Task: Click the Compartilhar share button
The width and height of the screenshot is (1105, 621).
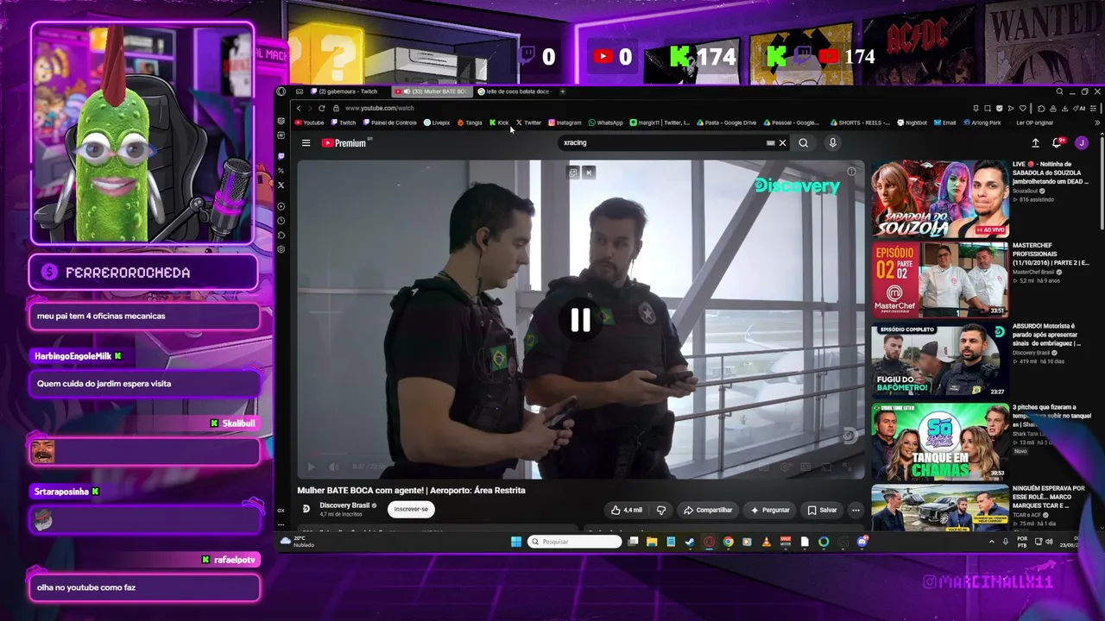Action: (x=708, y=510)
